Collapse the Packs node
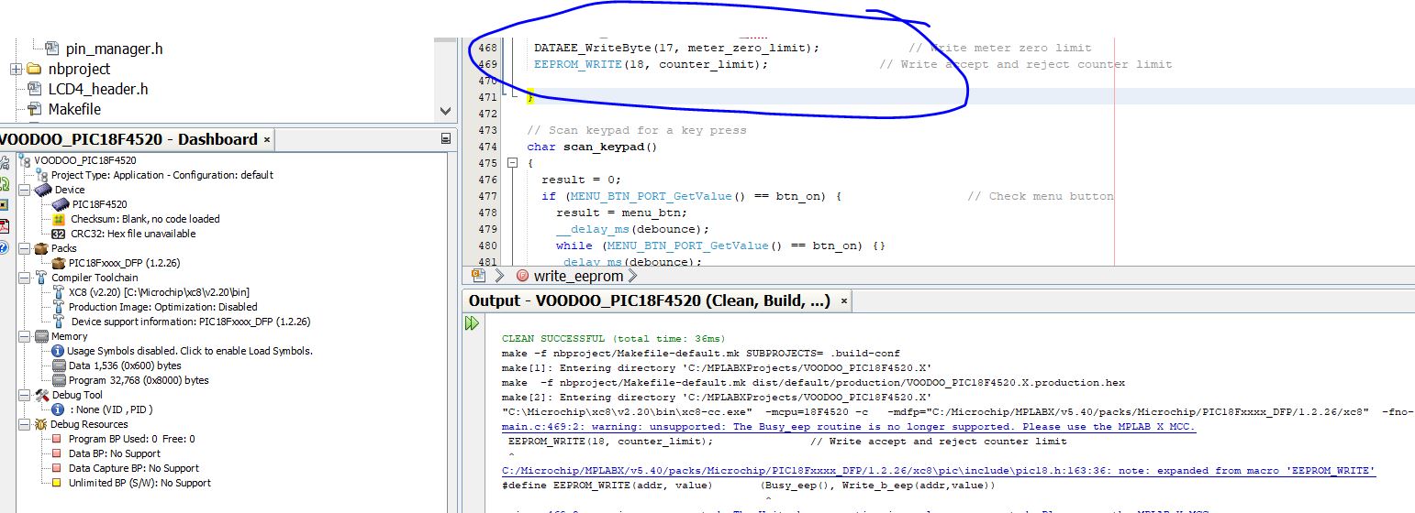1415x513 pixels. pyautogui.click(x=24, y=248)
